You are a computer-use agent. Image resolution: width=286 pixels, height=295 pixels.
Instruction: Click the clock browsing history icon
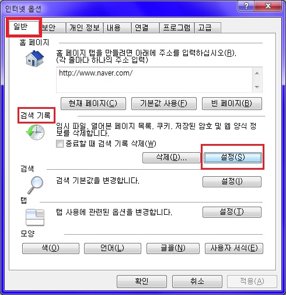coord(35,132)
